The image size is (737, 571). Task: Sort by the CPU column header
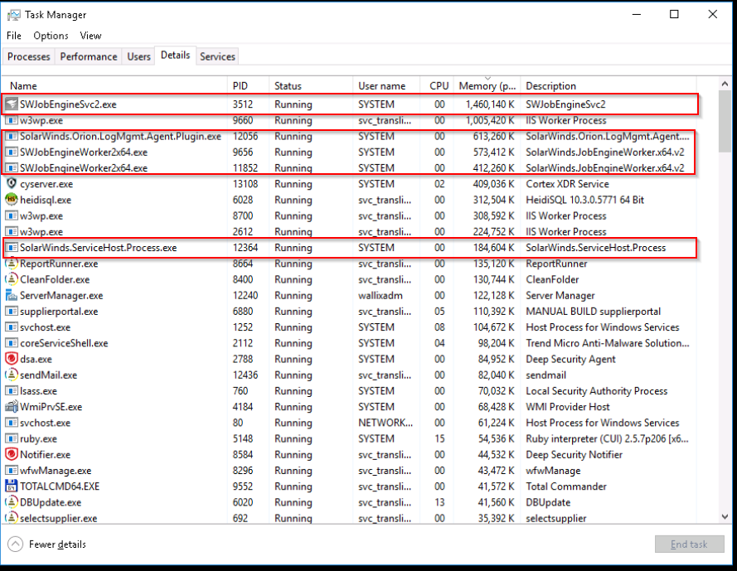437,86
